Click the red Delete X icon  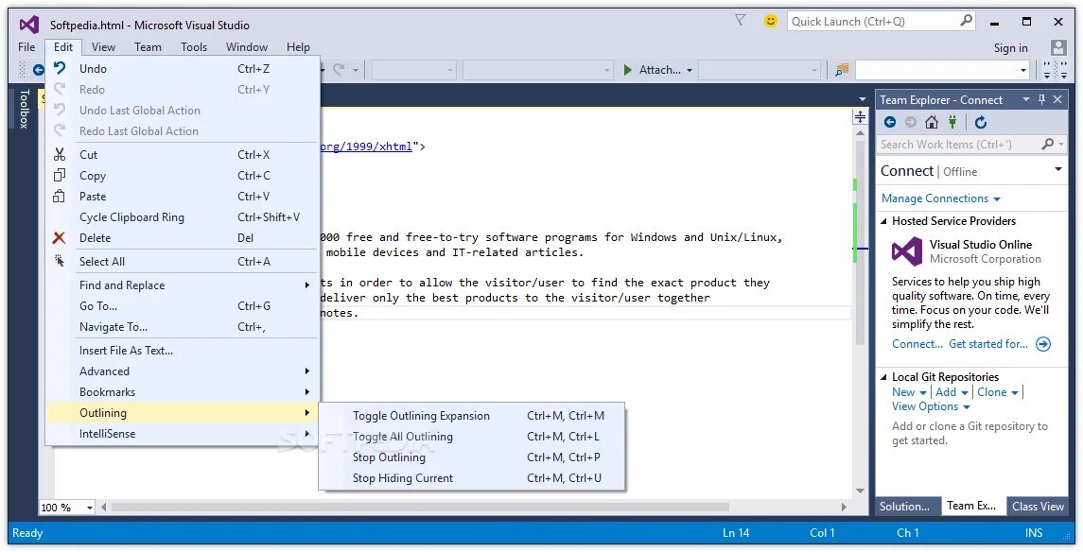pyautogui.click(x=60, y=237)
